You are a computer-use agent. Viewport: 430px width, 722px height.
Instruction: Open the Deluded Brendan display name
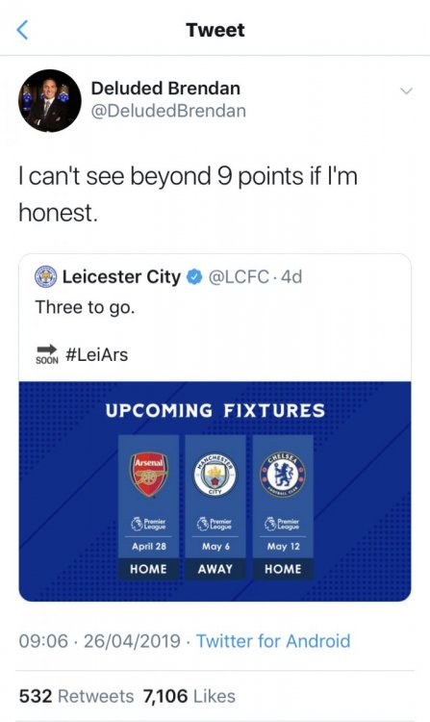click(165, 88)
